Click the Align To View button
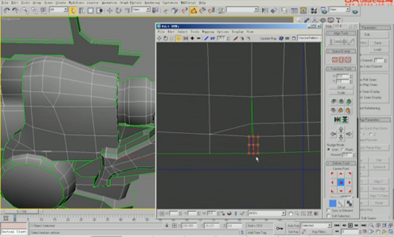Screen dimensions: 394x237 [379, 196]
